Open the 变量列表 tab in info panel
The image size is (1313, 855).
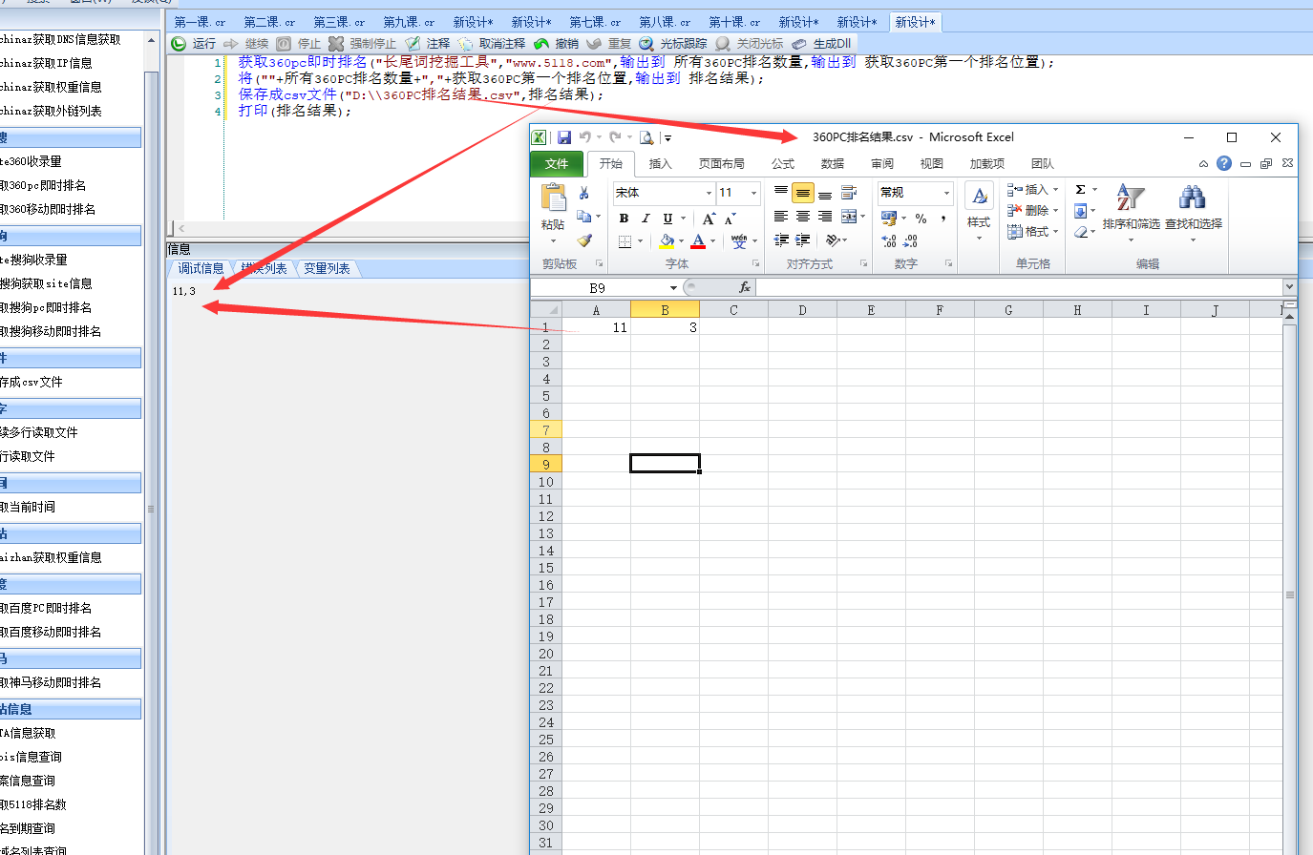327,268
